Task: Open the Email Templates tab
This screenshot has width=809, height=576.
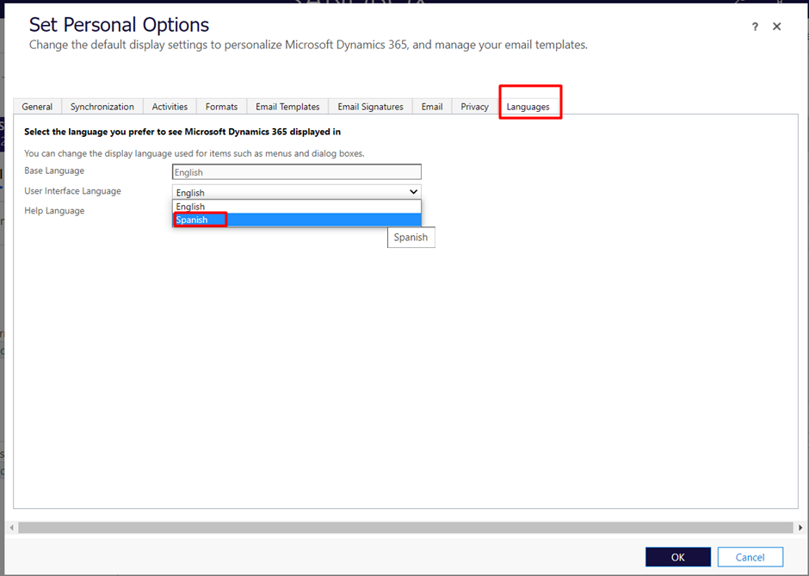Action: (287, 106)
